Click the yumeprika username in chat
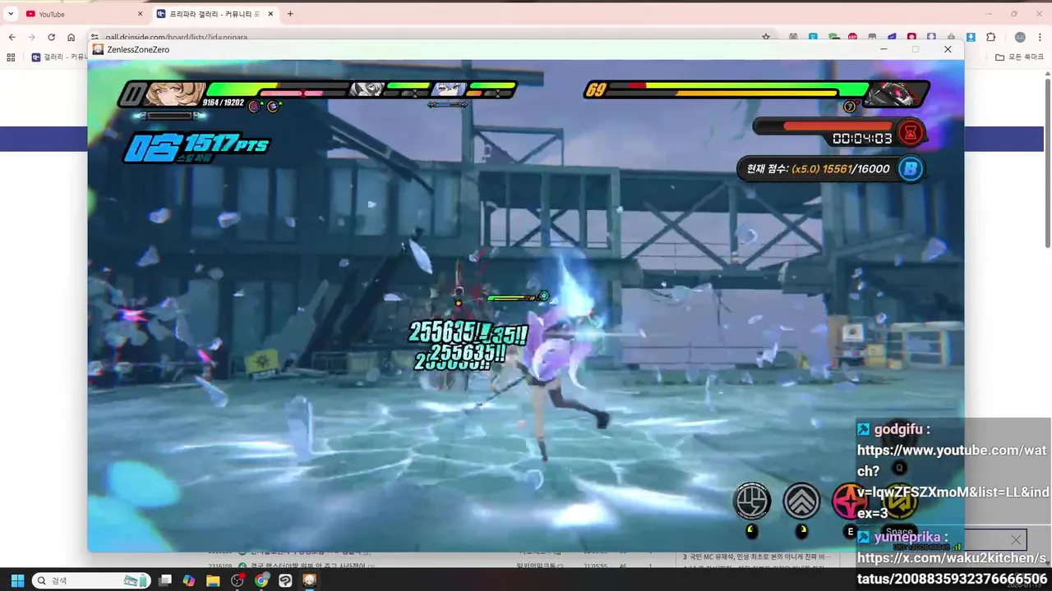Viewport: 1052px width, 591px height. coord(907,537)
